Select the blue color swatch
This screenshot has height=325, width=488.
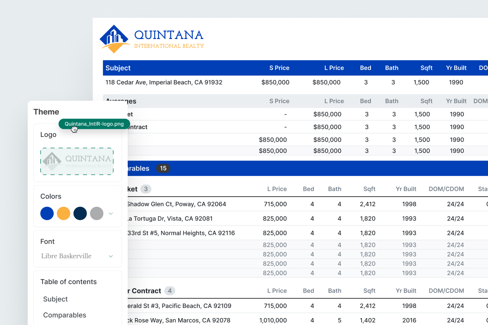(47, 213)
